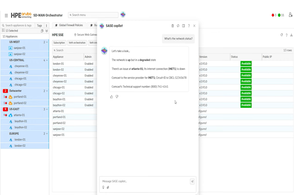Viewport: 294px width, 195px height.
Task: Download the HPE SSE table data
Action: pyautogui.click(x=291, y=35)
